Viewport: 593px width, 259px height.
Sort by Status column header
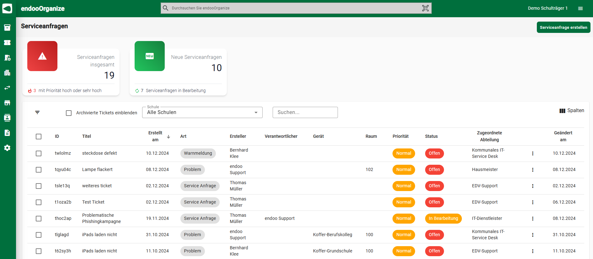(x=431, y=136)
